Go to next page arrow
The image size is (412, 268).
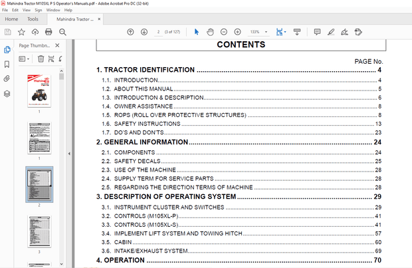tap(144, 32)
